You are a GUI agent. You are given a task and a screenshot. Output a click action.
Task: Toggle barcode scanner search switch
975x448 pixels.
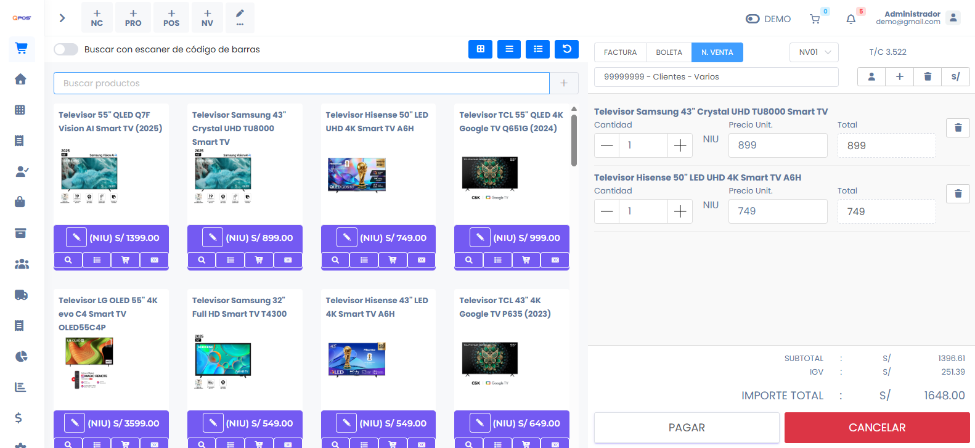(x=66, y=49)
